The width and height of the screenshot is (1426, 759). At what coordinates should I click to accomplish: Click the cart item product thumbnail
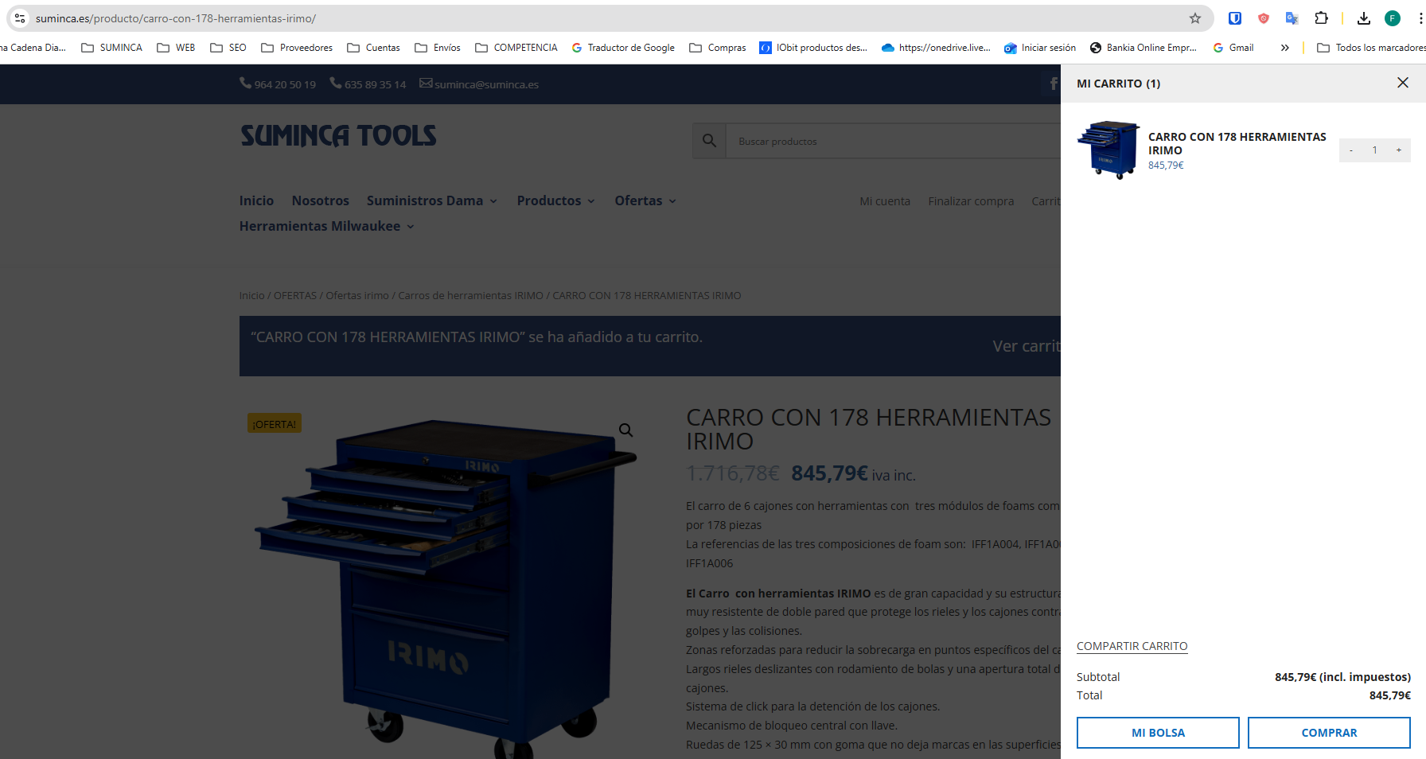pos(1108,150)
